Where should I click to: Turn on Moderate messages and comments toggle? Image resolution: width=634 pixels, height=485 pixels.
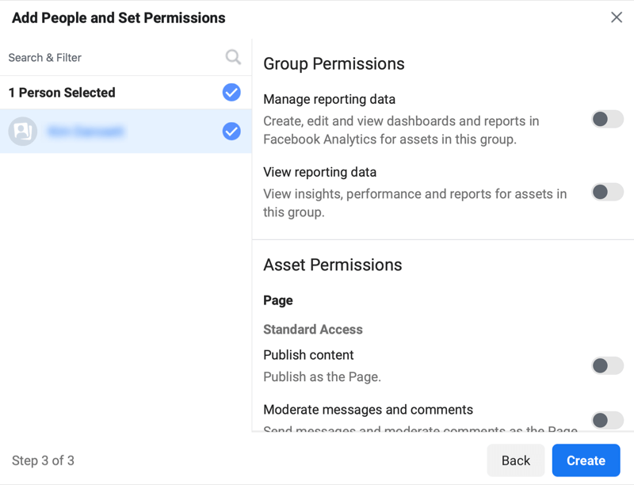pyautogui.click(x=607, y=420)
